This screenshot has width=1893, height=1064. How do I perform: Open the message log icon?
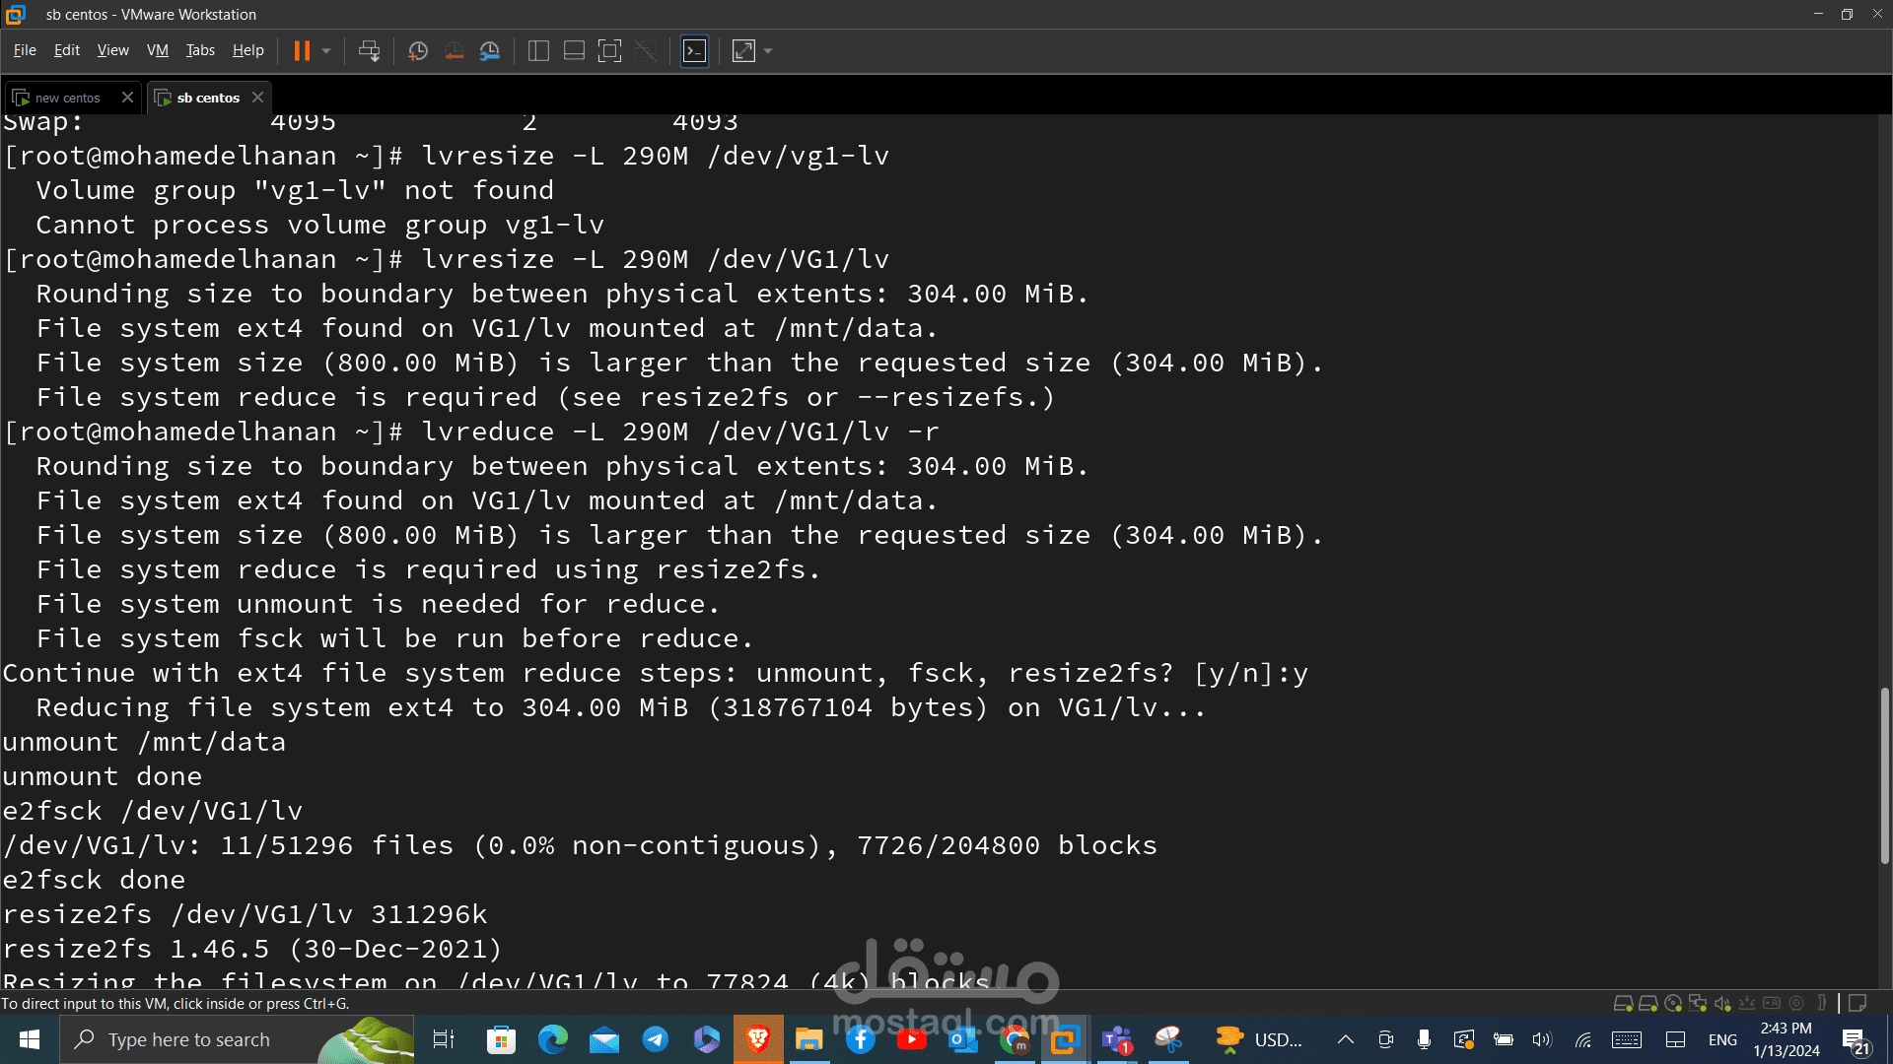1858,1004
